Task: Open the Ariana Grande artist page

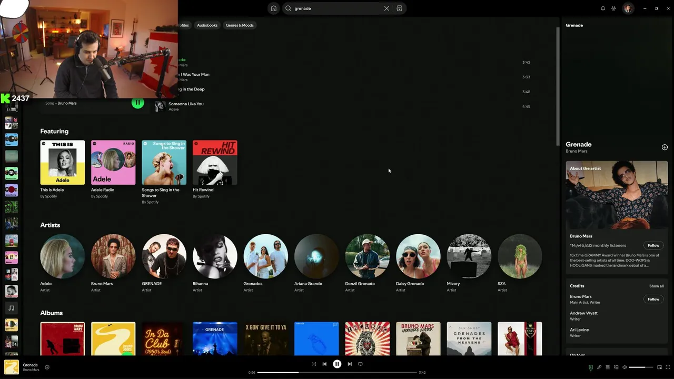Action: [x=316, y=256]
